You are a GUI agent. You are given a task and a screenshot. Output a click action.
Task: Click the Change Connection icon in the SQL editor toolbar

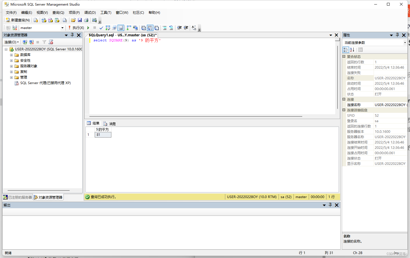point(15,28)
